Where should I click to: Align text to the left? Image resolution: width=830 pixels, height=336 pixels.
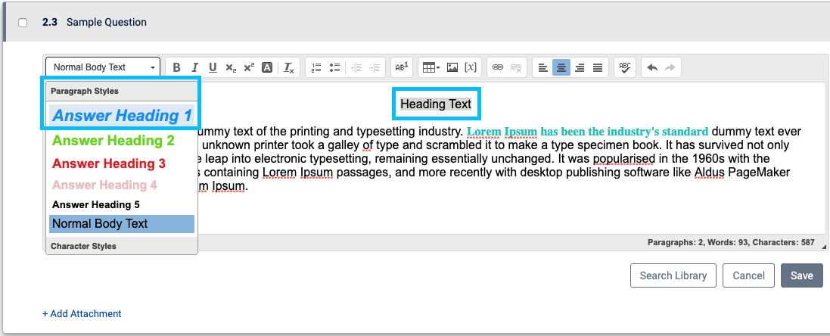[x=543, y=67]
